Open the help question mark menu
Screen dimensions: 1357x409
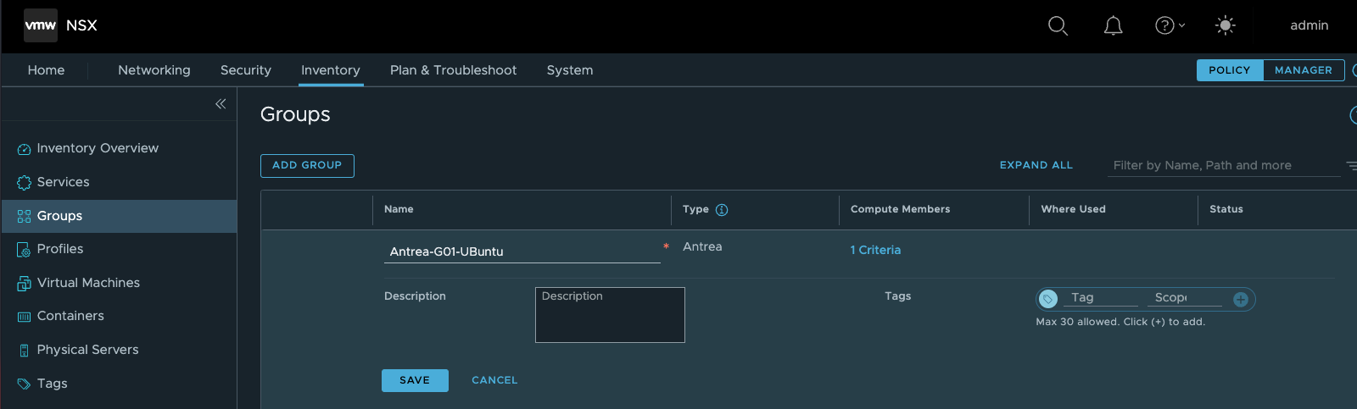click(x=1170, y=25)
